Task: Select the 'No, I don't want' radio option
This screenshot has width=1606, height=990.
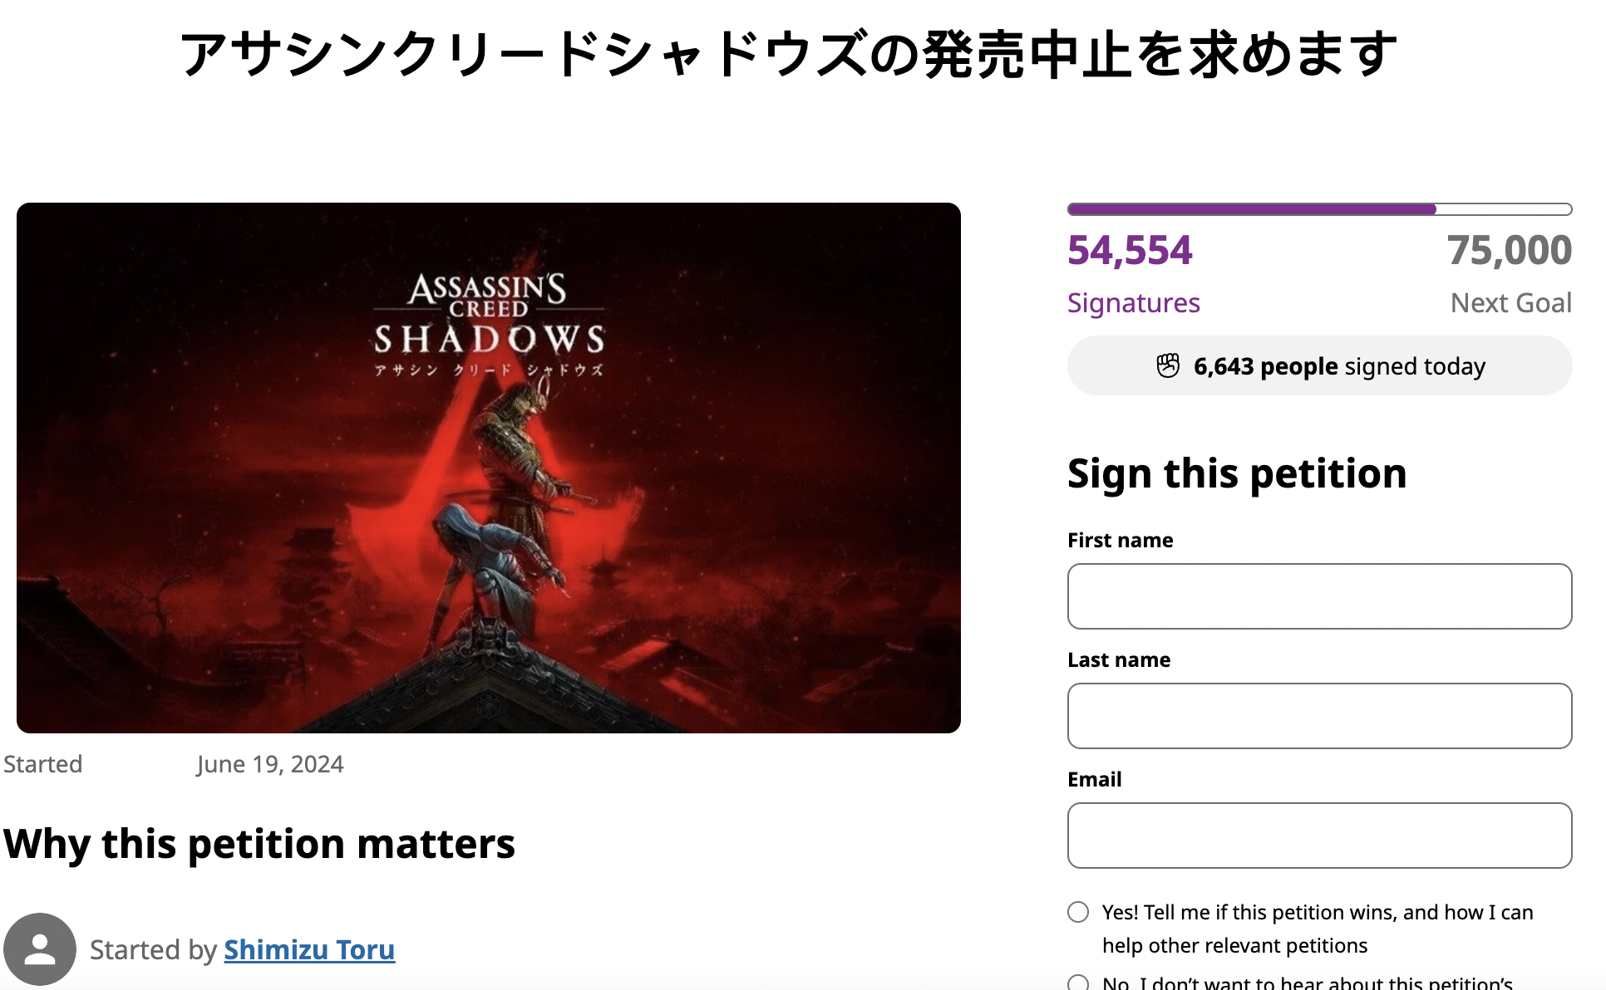Action: pos(1078,983)
